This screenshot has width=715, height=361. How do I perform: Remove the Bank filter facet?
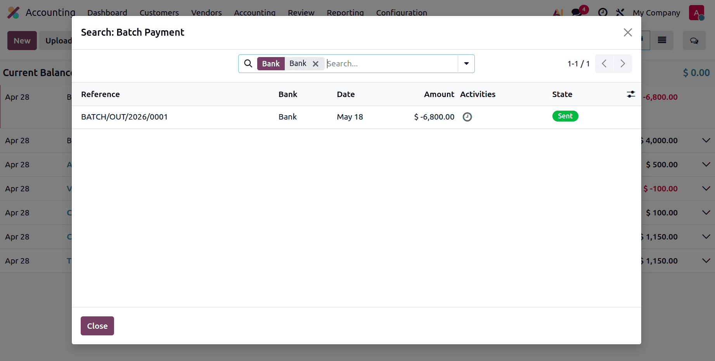click(x=316, y=64)
